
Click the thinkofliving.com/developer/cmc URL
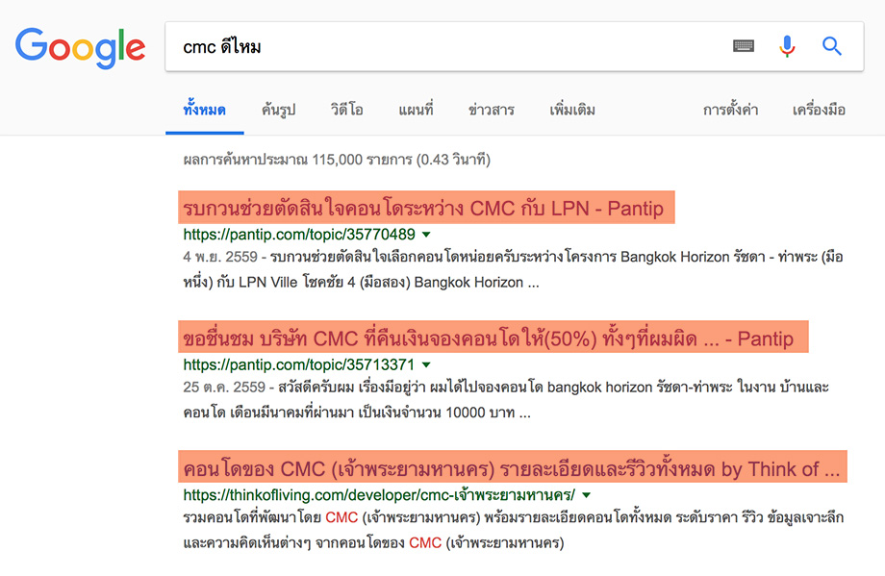pyautogui.click(x=379, y=495)
